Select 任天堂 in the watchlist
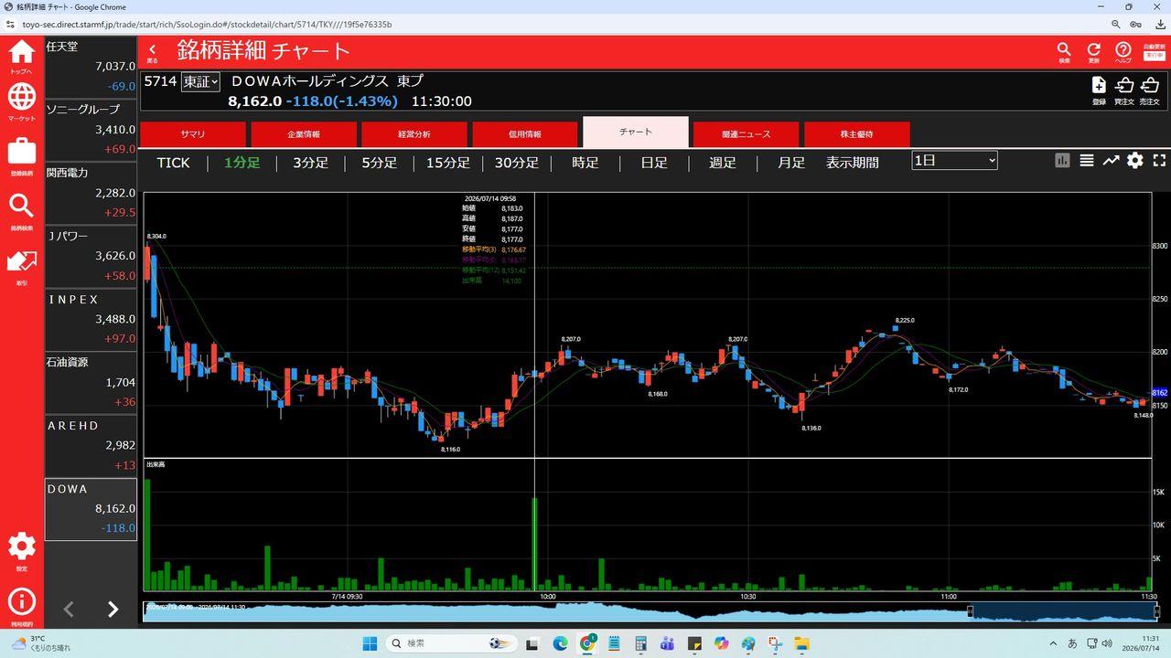 (x=91, y=66)
